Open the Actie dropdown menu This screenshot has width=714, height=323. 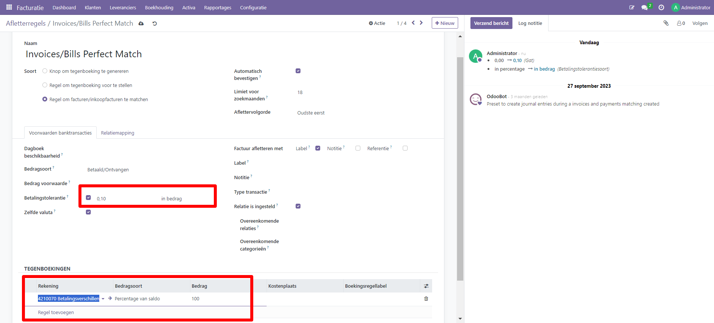point(377,23)
